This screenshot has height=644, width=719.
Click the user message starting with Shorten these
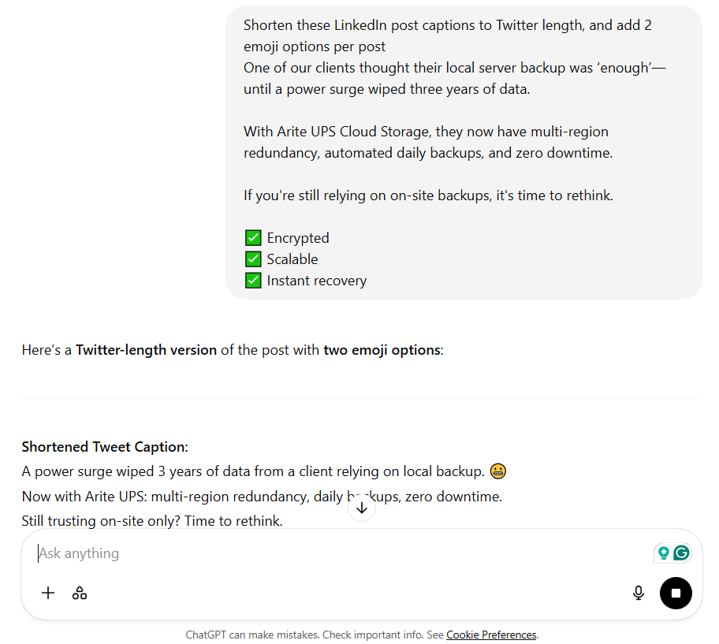click(464, 153)
